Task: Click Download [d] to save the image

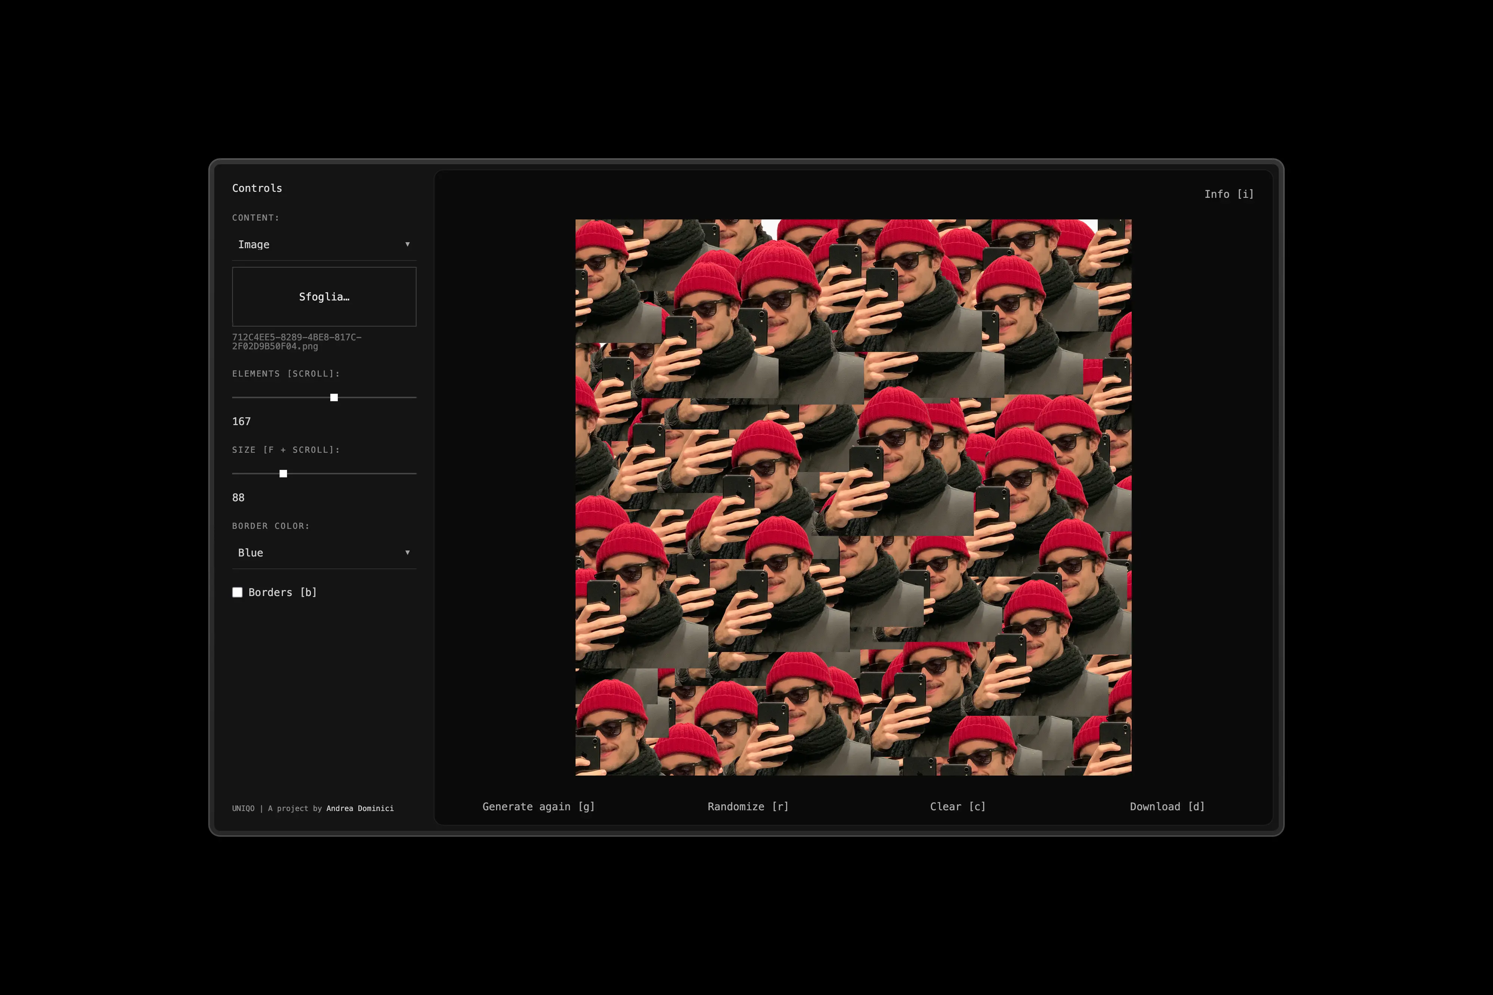Action: coord(1167,807)
